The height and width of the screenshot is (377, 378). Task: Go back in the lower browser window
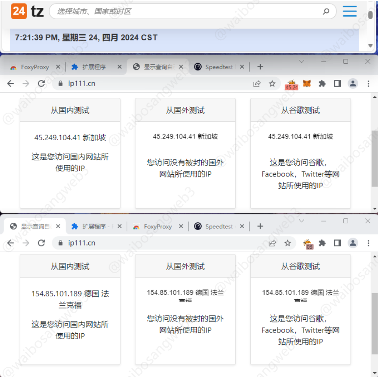(x=10, y=243)
